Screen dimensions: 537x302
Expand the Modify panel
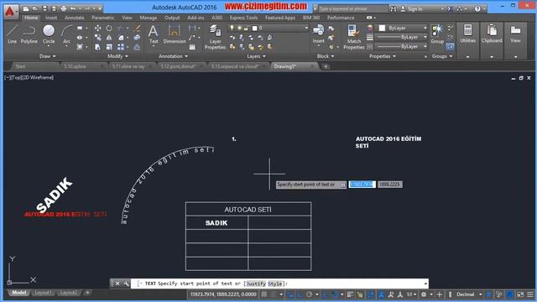[x=117, y=56]
